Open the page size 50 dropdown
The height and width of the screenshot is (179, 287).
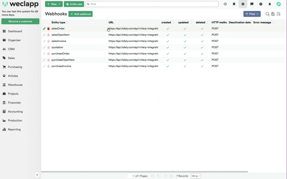click(x=196, y=176)
